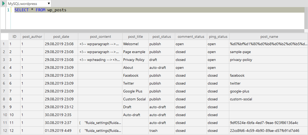Click the post_name column header
This screenshot has height=135, width=308.
point(269,37)
